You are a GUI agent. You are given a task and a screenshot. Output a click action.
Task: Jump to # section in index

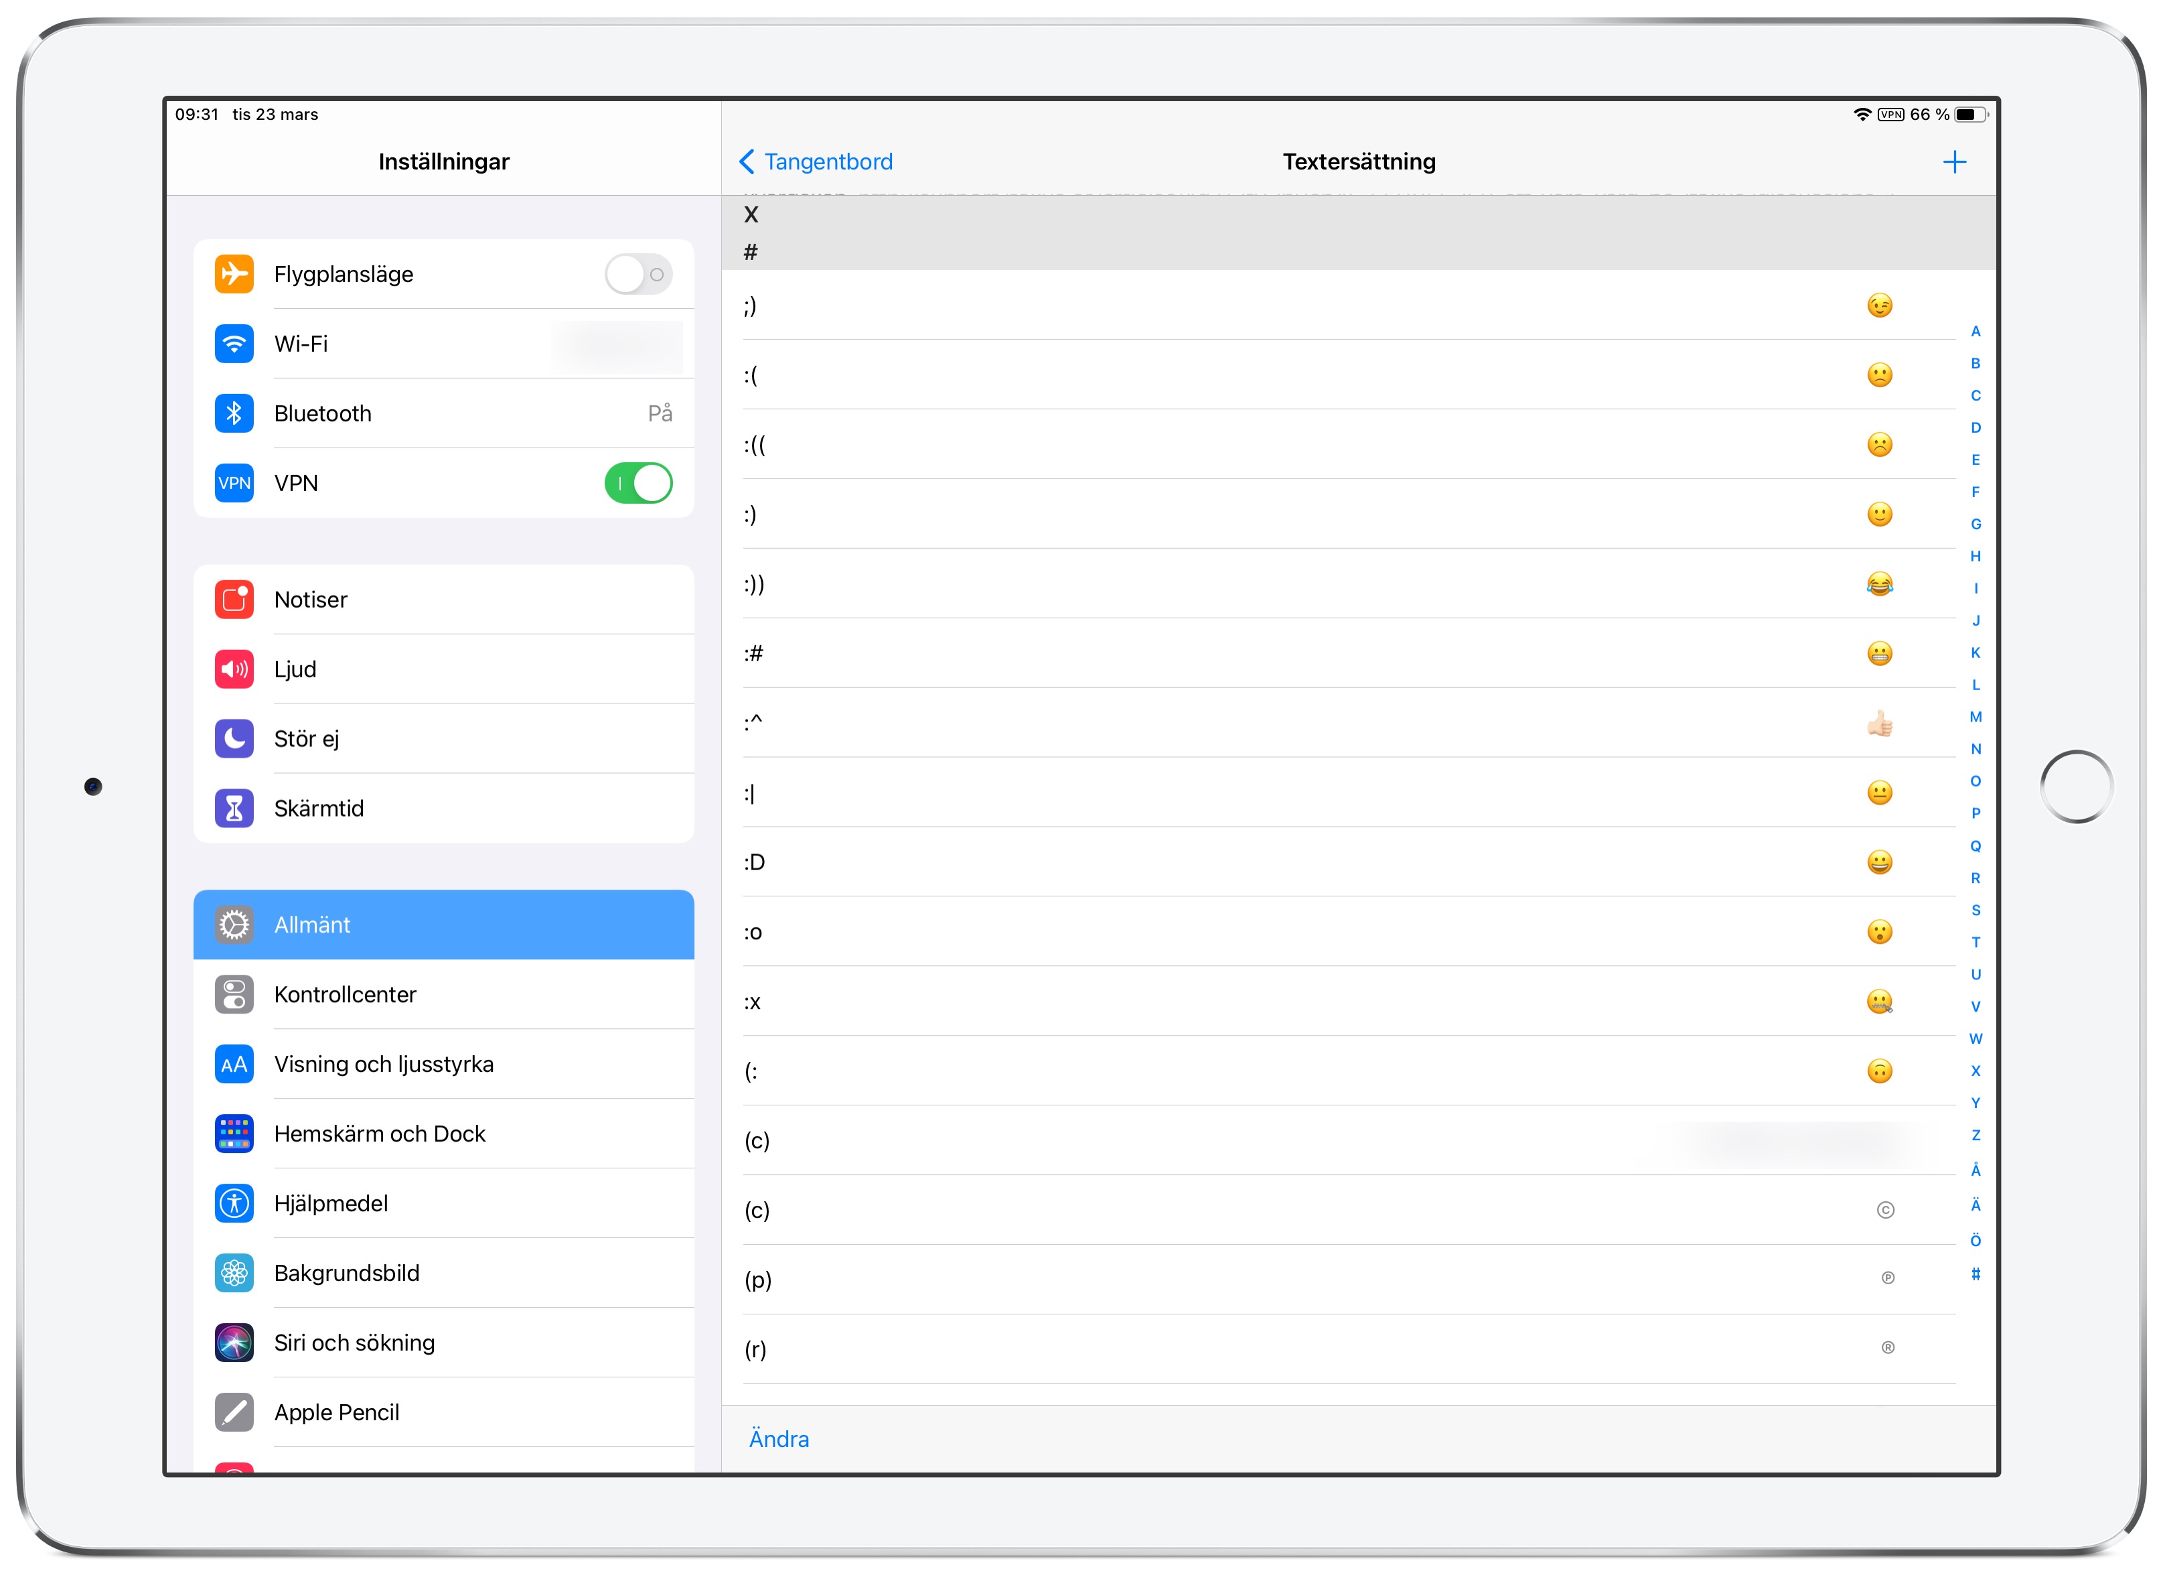[1975, 1274]
